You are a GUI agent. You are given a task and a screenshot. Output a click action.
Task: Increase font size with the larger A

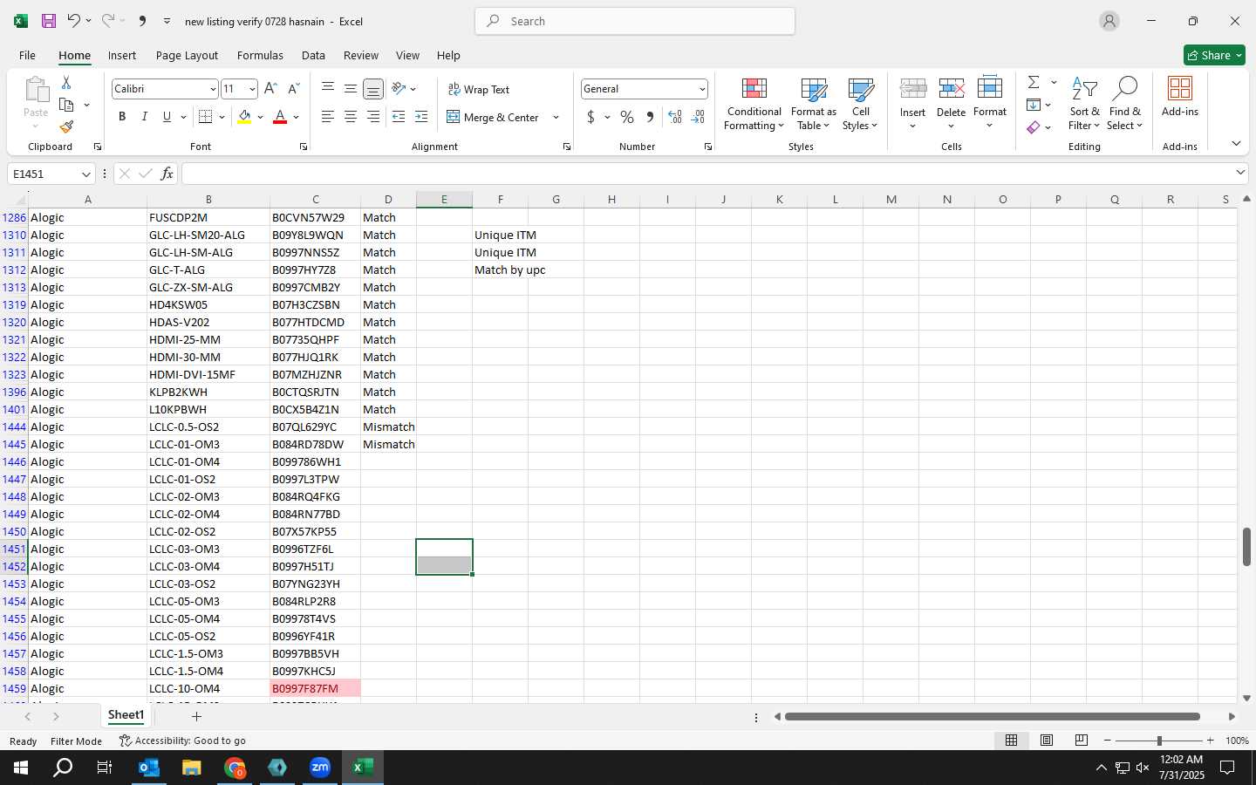[270, 89]
